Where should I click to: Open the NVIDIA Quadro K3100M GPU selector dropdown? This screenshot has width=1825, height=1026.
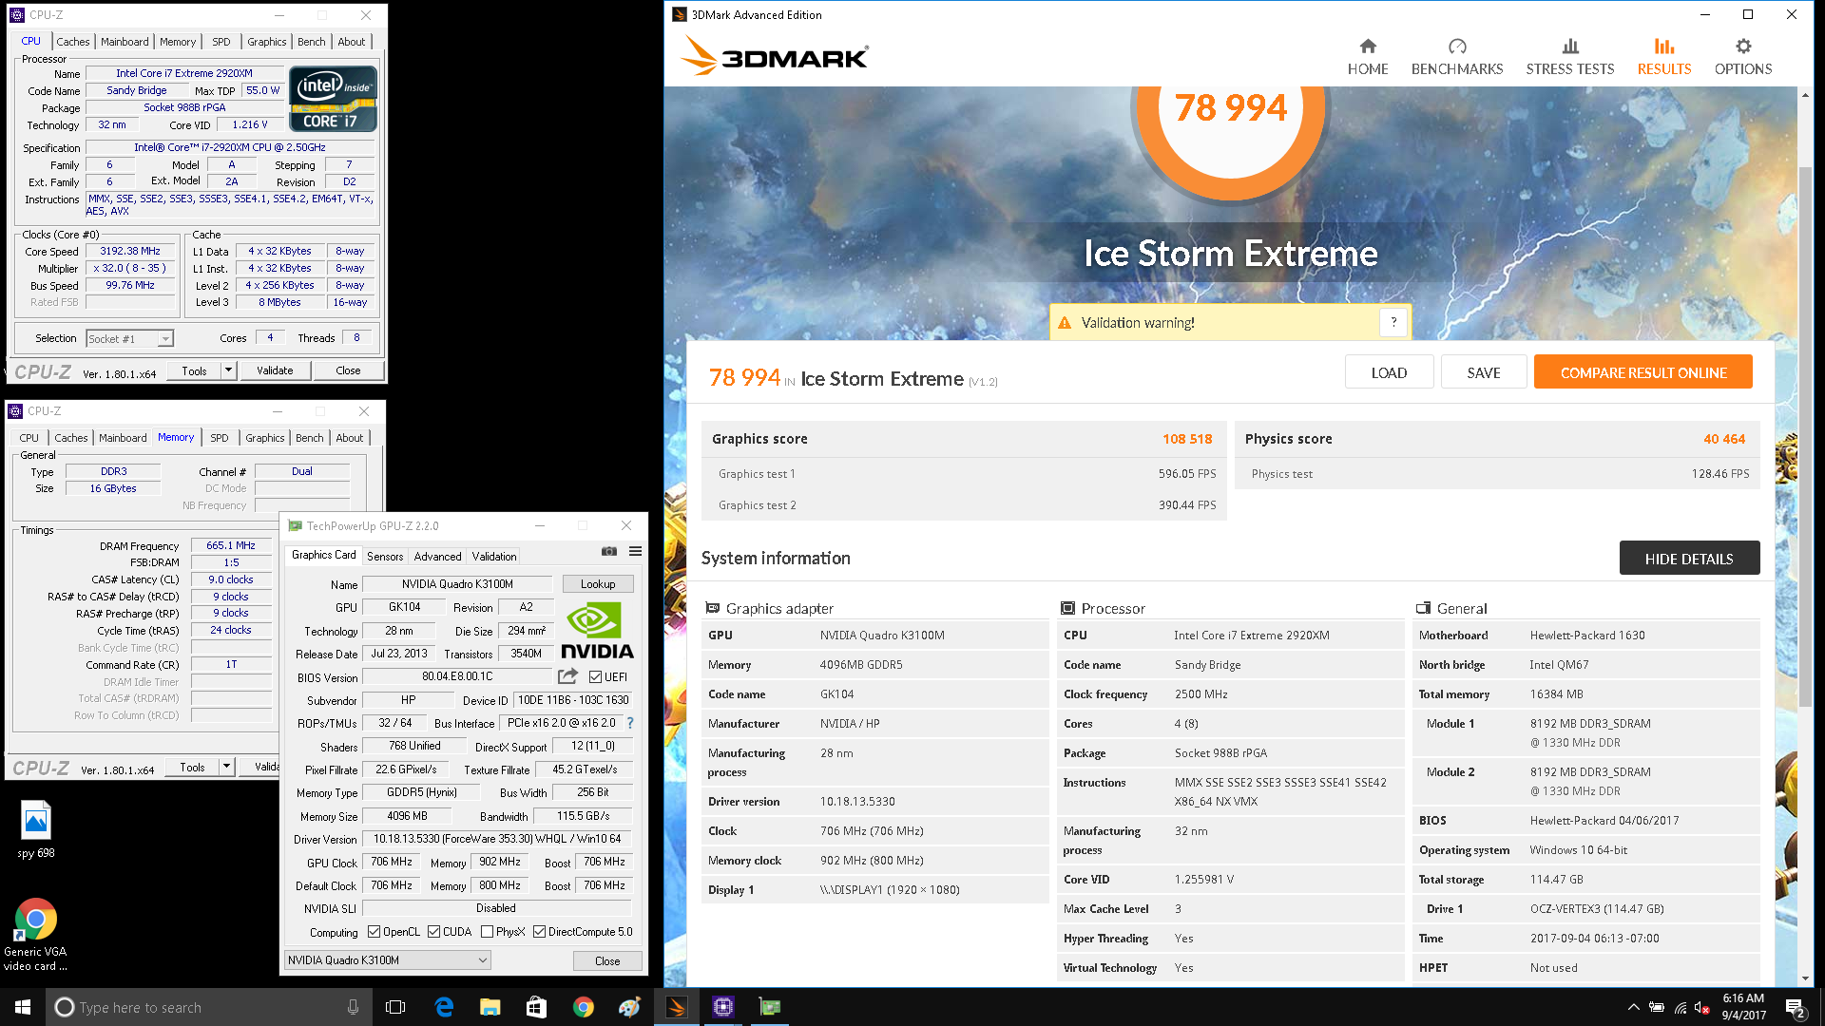[x=388, y=959]
